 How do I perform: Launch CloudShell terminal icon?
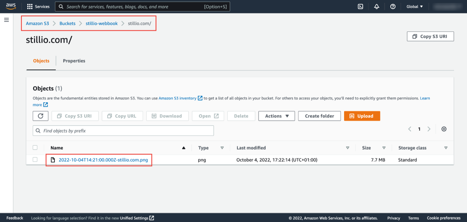coord(360,6)
